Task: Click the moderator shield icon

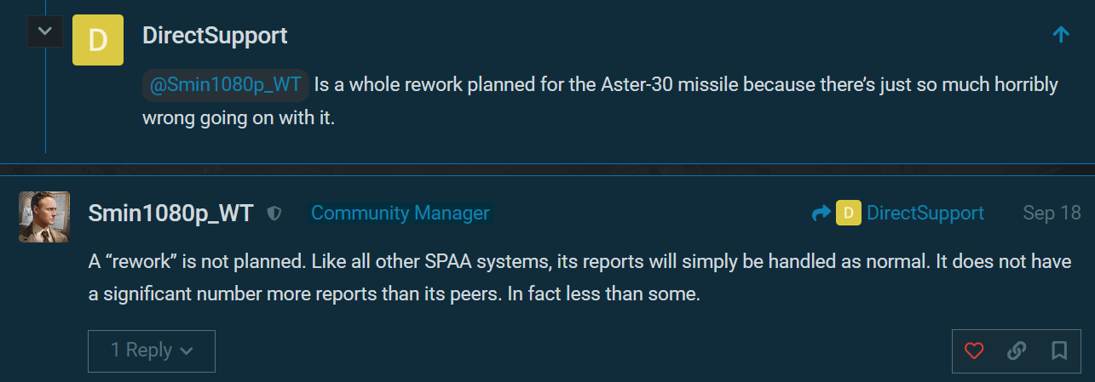Action: pos(274,214)
